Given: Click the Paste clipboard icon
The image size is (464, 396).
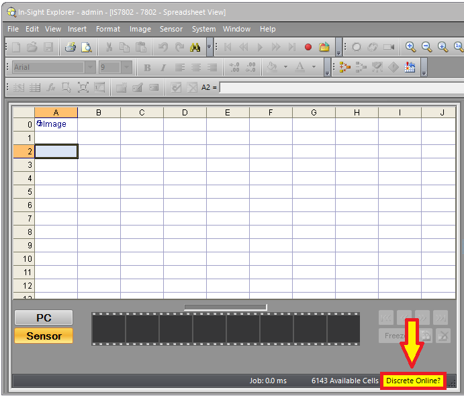Looking at the screenshot, I should [x=141, y=47].
